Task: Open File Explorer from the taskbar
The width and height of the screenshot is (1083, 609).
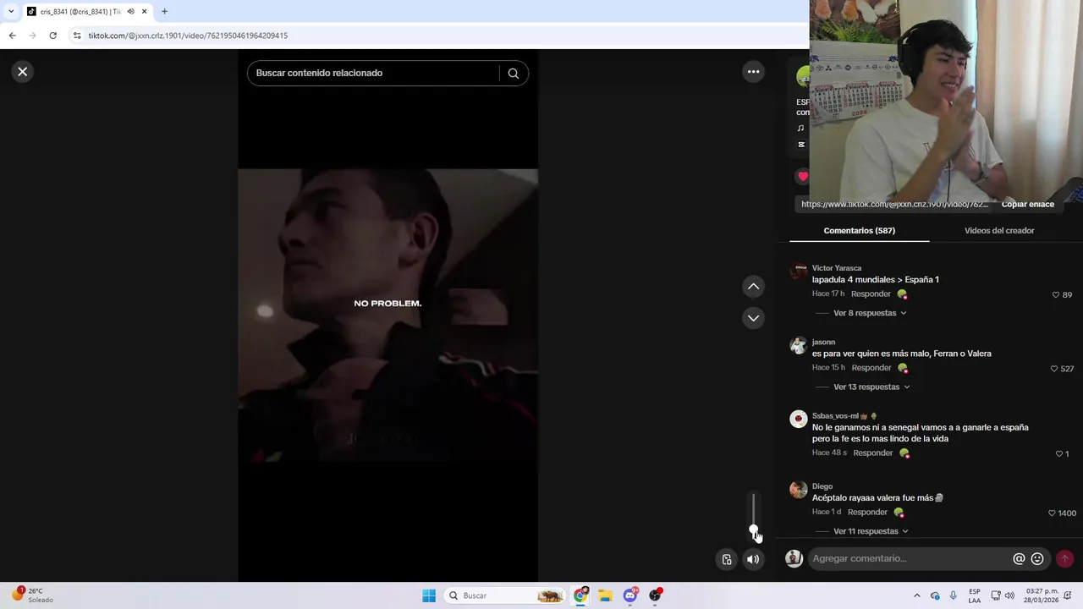Action: [x=605, y=595]
